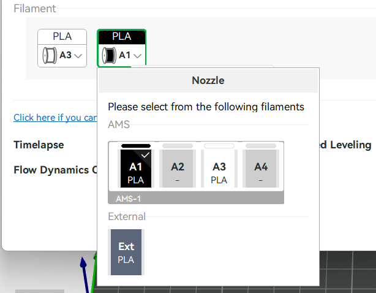This screenshot has height=293, width=376.
Task: Select the black A1 PLA slot
Action: [135, 172]
